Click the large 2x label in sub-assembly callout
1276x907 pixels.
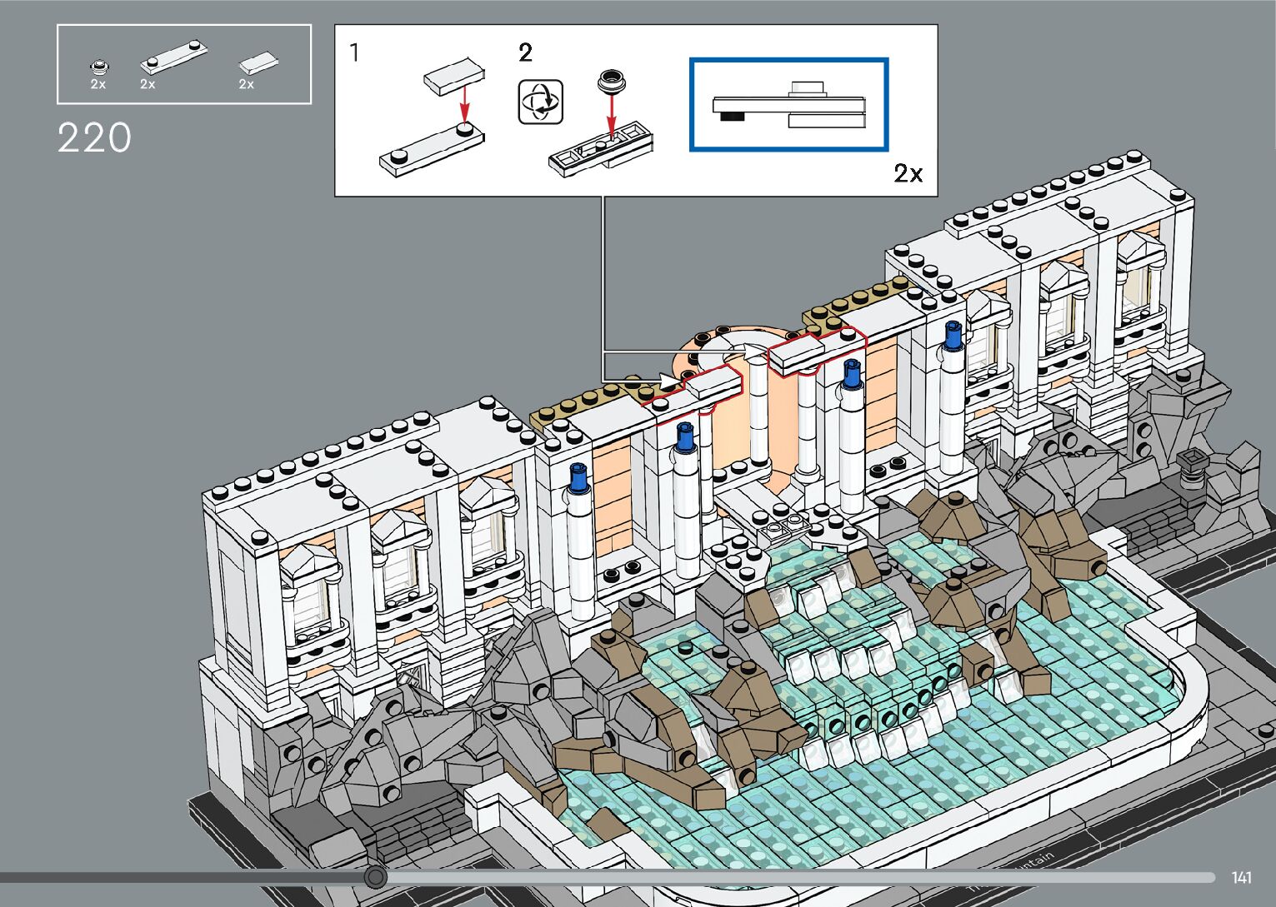(x=908, y=173)
